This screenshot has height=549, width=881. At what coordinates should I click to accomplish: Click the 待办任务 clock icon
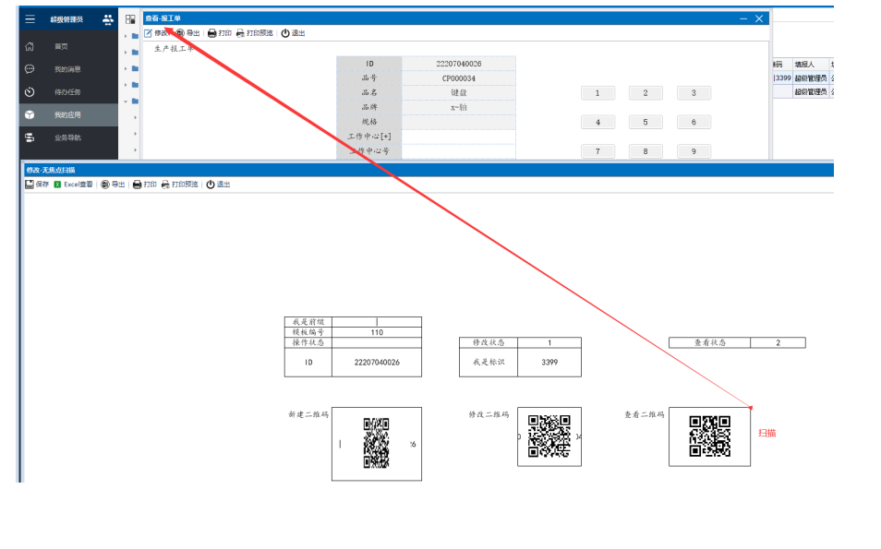pyautogui.click(x=30, y=92)
